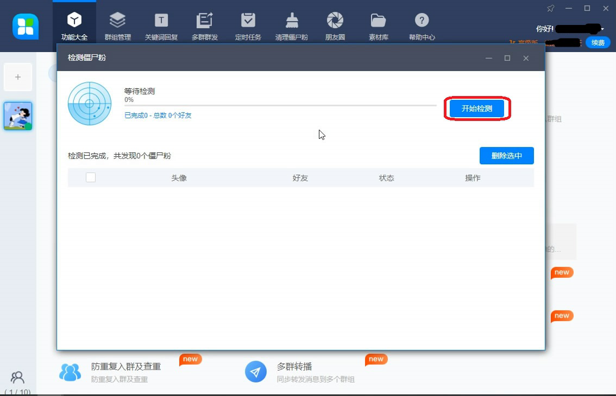Maximize the 检测僵尸粉 dialog
The height and width of the screenshot is (396, 616).
click(507, 58)
